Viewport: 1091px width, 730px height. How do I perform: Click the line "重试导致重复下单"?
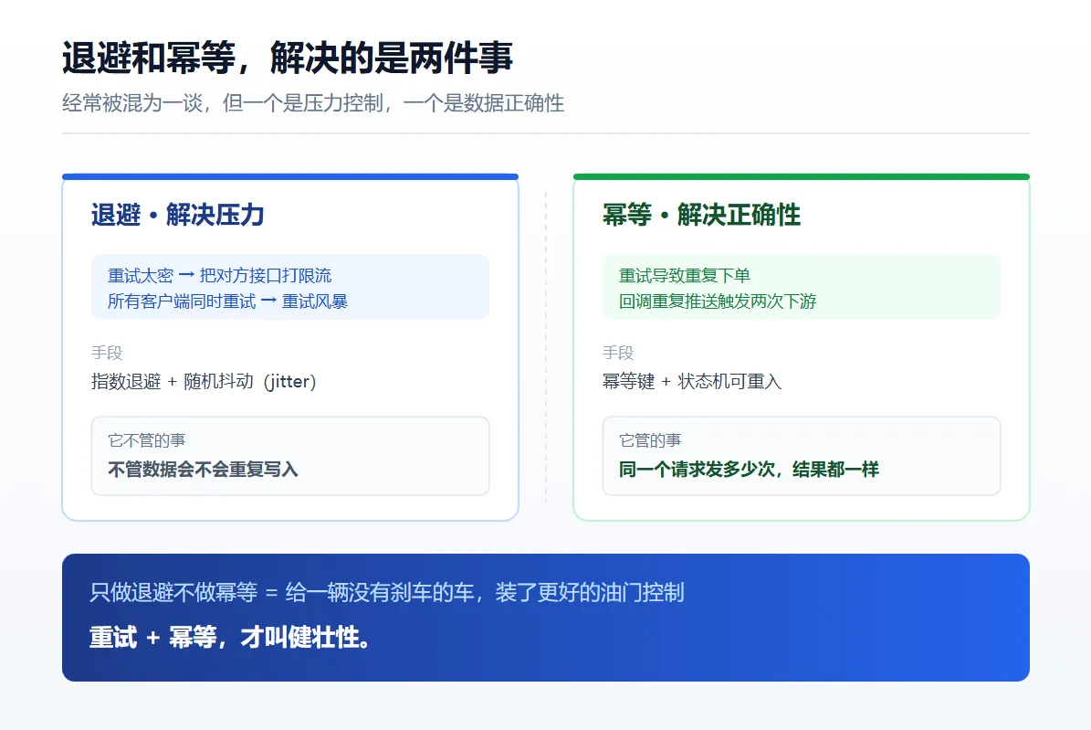pyautogui.click(x=685, y=276)
